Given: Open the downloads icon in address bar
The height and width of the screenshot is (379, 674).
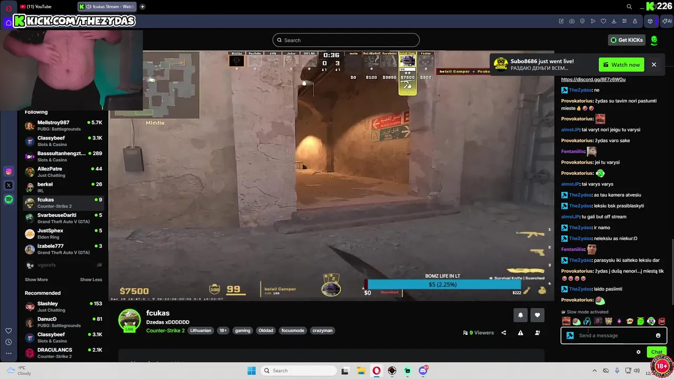Looking at the screenshot, I should point(614,21).
